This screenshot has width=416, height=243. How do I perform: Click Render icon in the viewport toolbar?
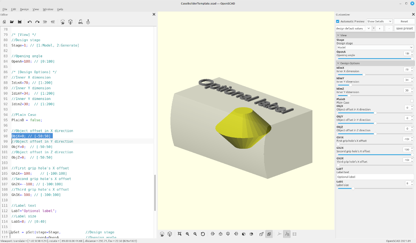(170, 234)
